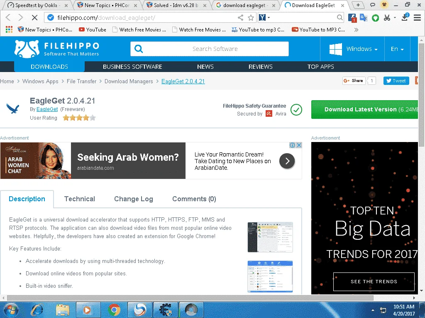This screenshot has height=318, width=425.
Task: Go back using browser back arrow
Action: click(8, 17)
